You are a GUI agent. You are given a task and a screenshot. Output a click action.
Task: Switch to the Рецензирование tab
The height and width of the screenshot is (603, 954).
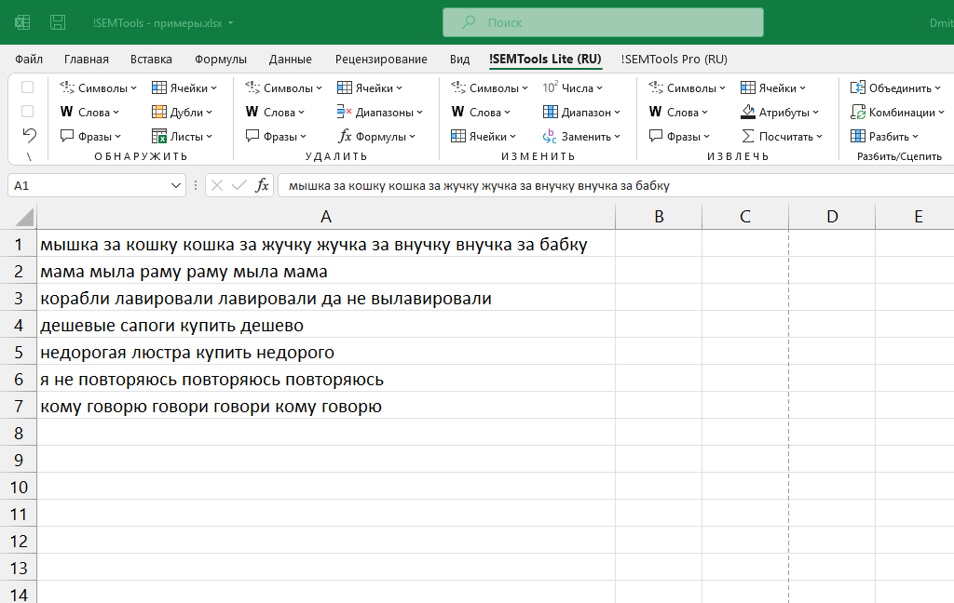pyautogui.click(x=381, y=59)
